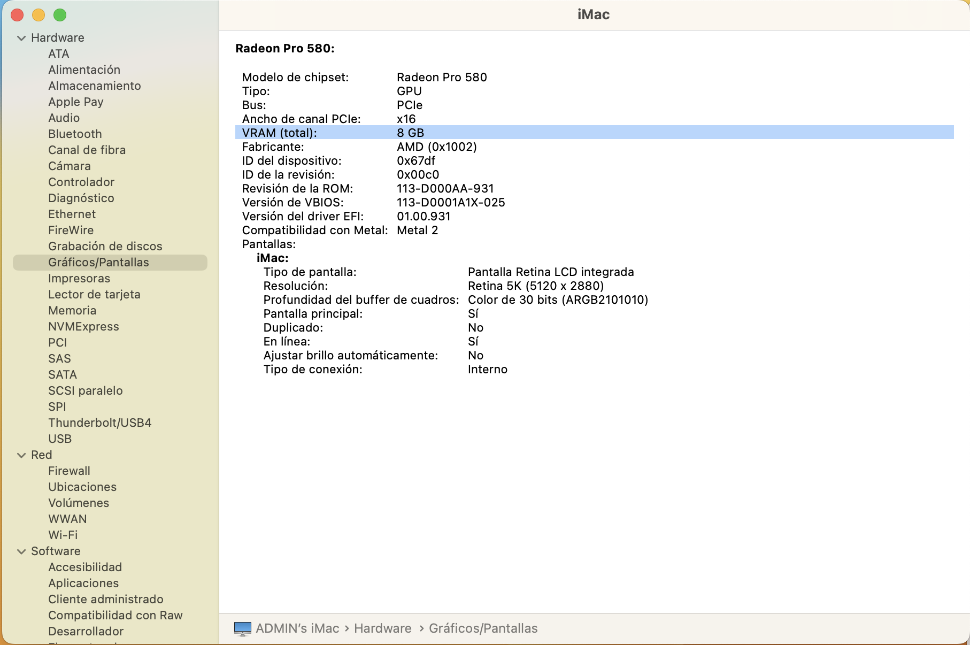Select Impresoras from the sidebar

tap(79, 278)
